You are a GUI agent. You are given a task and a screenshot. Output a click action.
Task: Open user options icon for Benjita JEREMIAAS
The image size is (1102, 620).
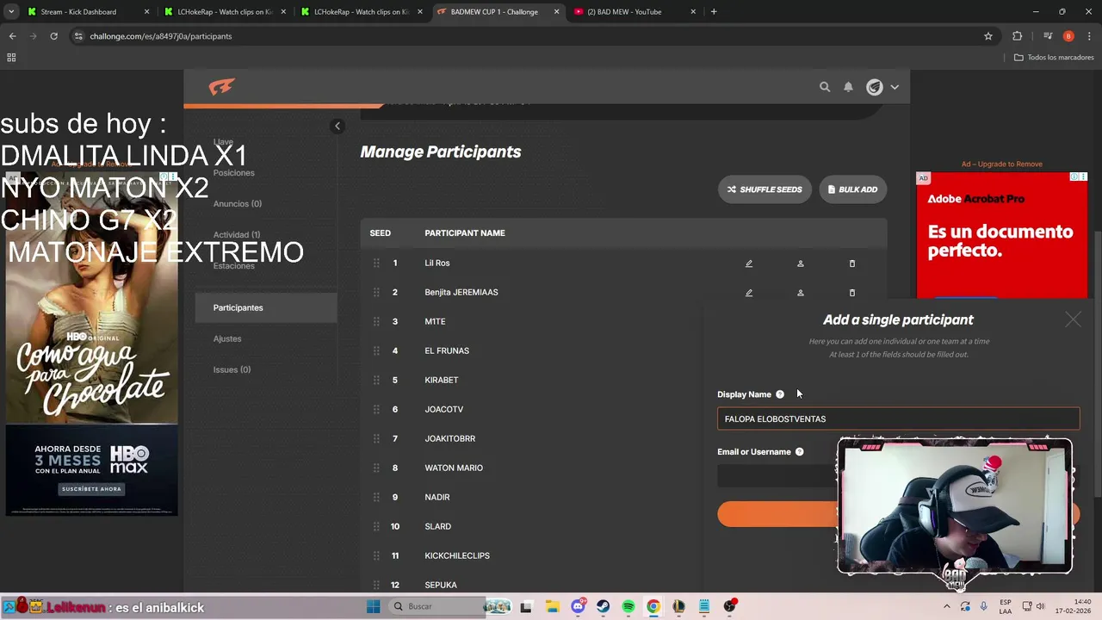pos(801,293)
